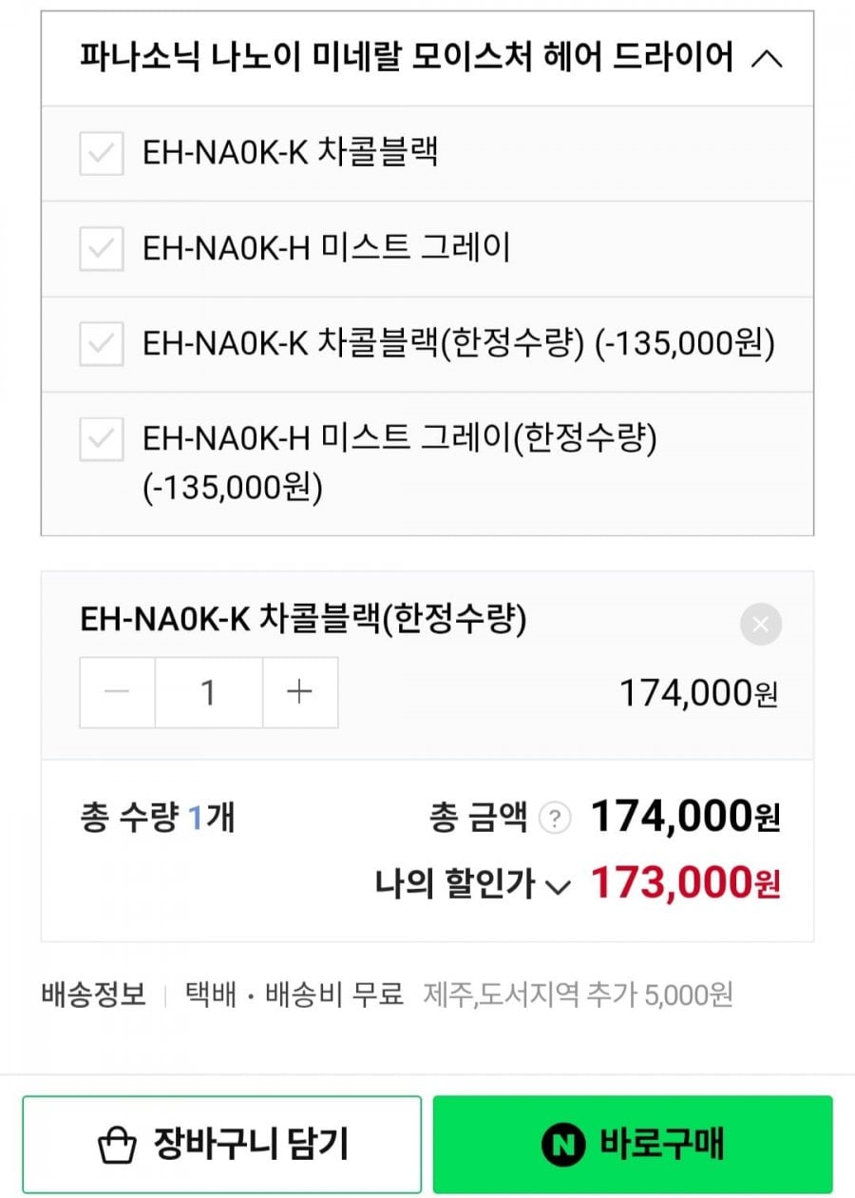Screen dimensions: 855x1198
Task: Expand 나의 할인가 discount details chevron
Action: (558, 888)
